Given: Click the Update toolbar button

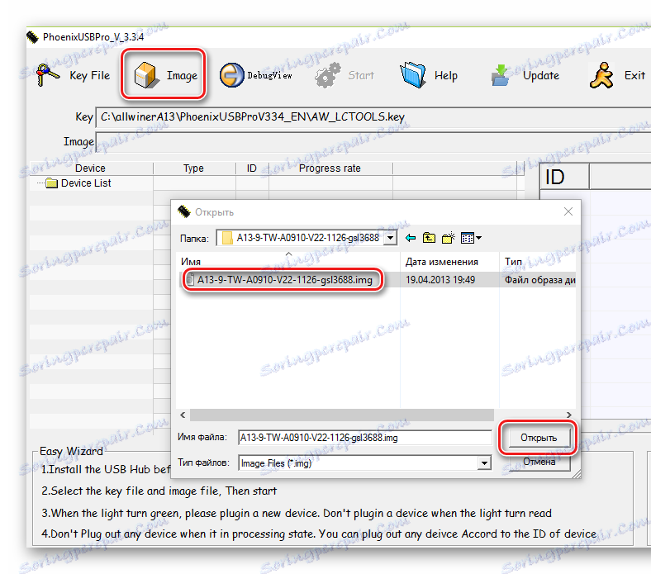Looking at the screenshot, I should point(525,75).
